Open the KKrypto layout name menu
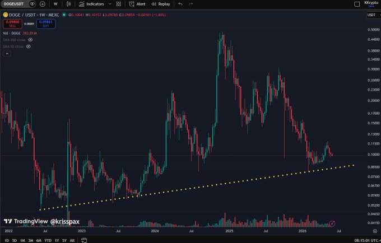 point(371,2)
